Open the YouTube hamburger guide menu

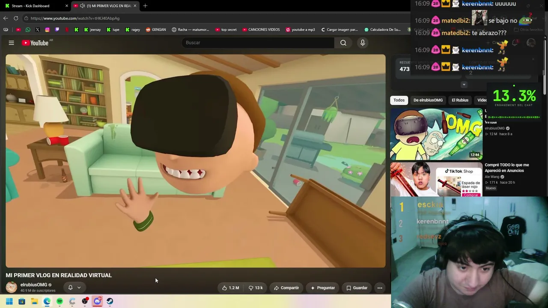pos(12,43)
